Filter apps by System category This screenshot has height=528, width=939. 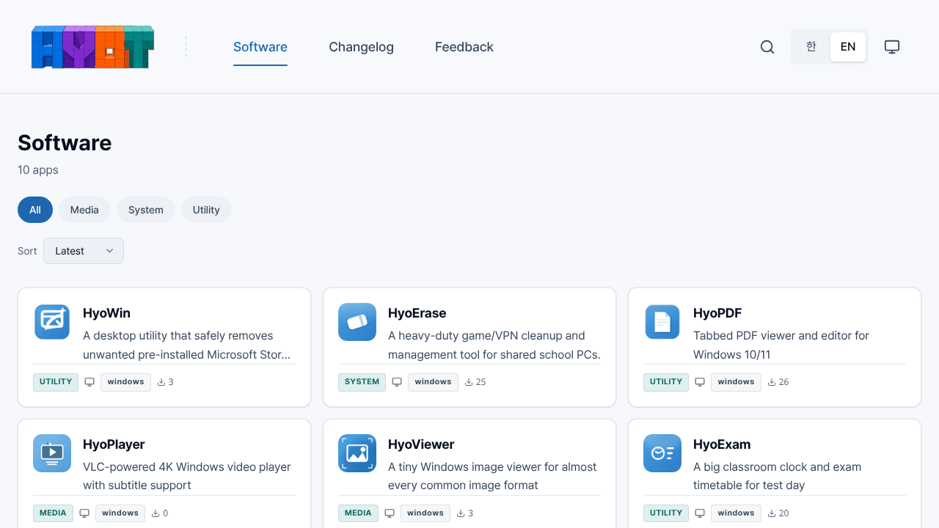(146, 210)
